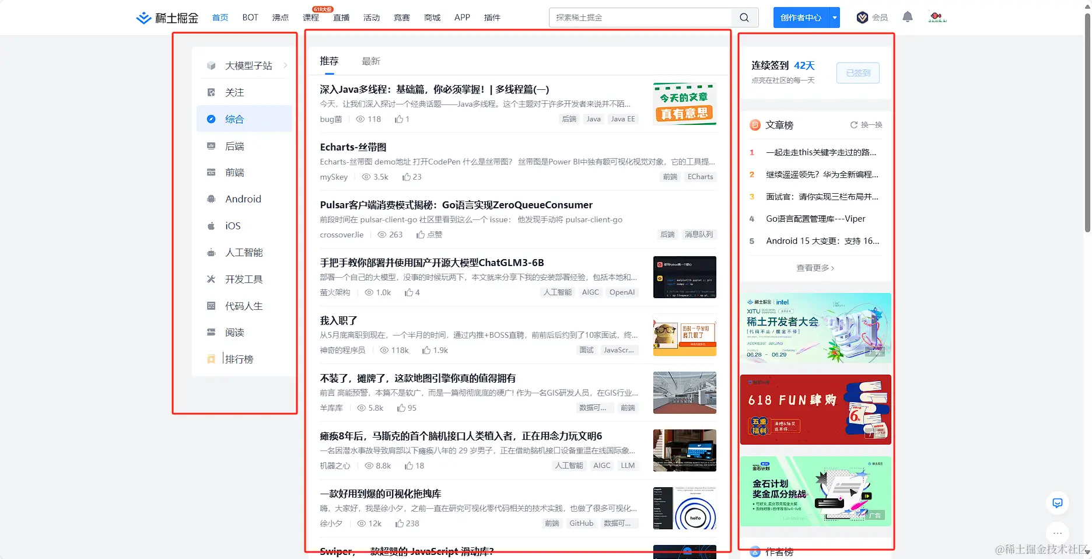Click the ECharts tag
The height and width of the screenshot is (559, 1092).
700,177
